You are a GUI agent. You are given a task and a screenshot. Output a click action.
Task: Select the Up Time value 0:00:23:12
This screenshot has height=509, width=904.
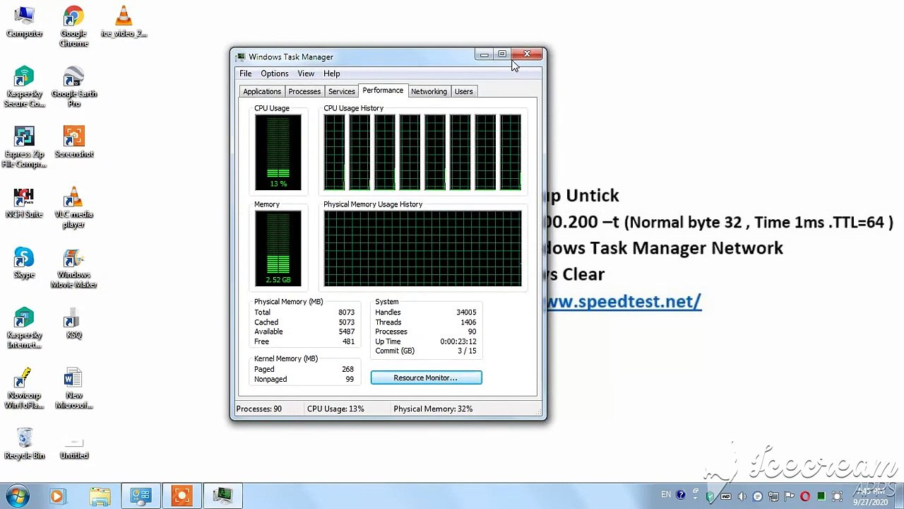click(x=458, y=341)
